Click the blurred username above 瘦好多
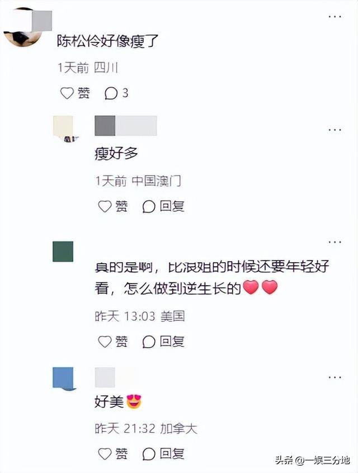Screen dimensions: 358x473 (x=125, y=126)
